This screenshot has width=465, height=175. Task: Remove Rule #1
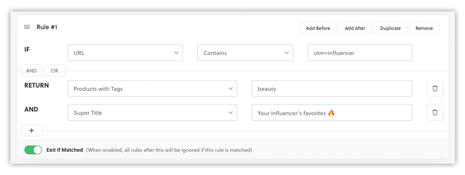click(424, 28)
